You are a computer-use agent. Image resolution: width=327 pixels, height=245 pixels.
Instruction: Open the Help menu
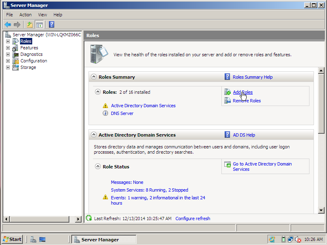58,15
